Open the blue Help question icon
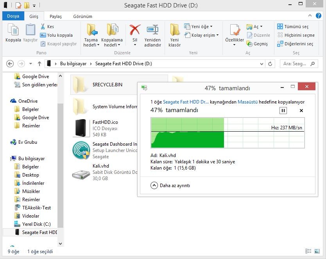326x259 pixels. coord(318,16)
